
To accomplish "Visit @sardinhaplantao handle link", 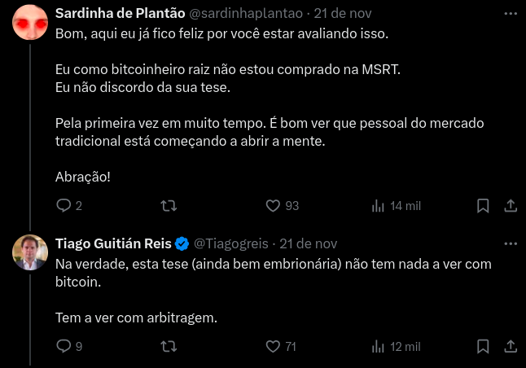I will 246,13.
